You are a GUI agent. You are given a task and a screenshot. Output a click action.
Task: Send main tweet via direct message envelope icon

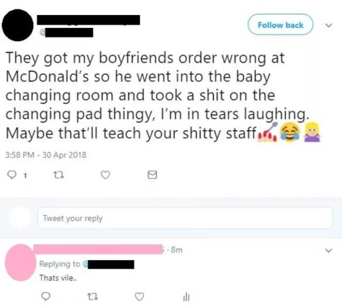pyautogui.click(x=152, y=175)
